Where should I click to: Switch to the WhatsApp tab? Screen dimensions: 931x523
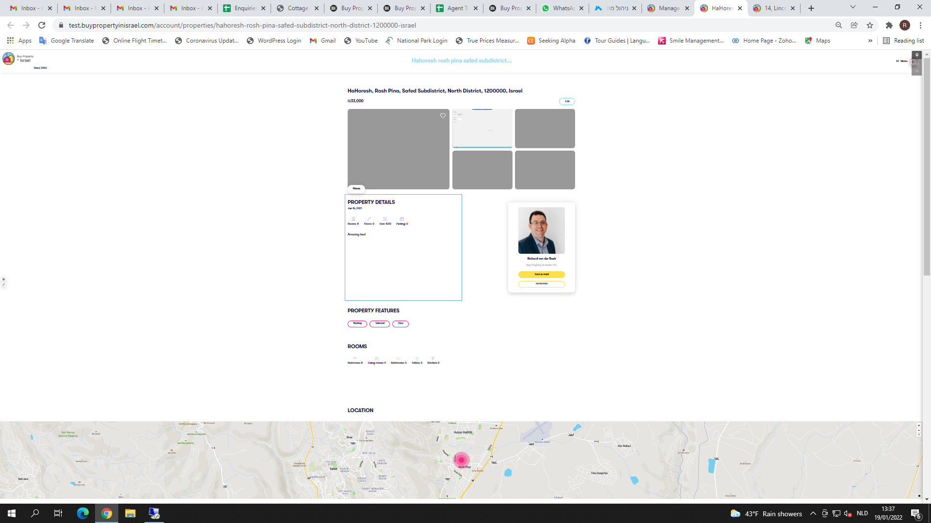click(562, 8)
